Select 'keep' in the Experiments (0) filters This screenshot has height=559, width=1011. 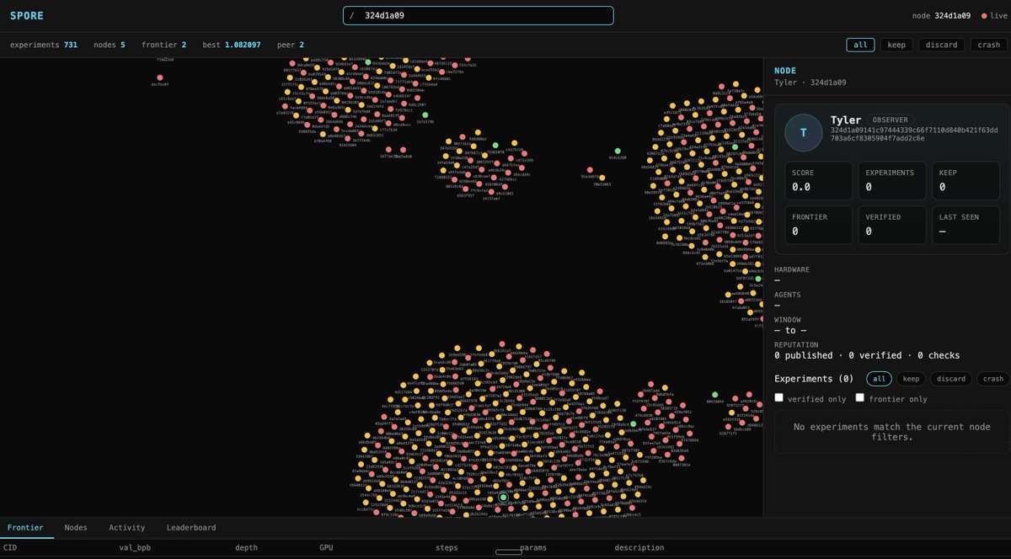point(911,379)
